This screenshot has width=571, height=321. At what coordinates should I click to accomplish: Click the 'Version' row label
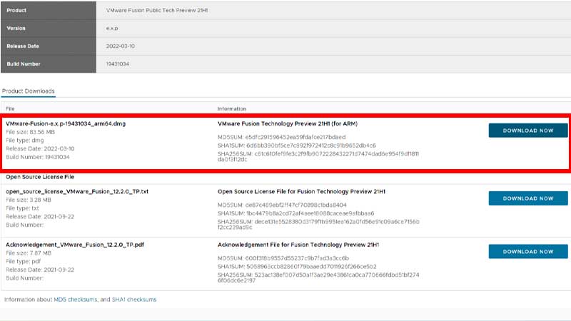[x=16, y=29]
